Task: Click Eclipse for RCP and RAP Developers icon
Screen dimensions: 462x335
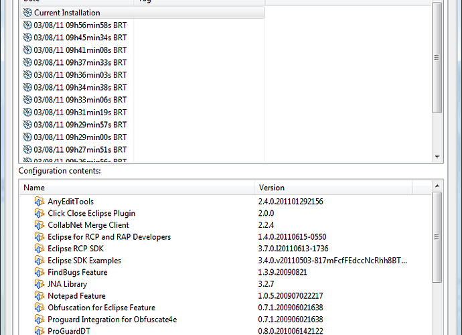Action: coord(40,237)
